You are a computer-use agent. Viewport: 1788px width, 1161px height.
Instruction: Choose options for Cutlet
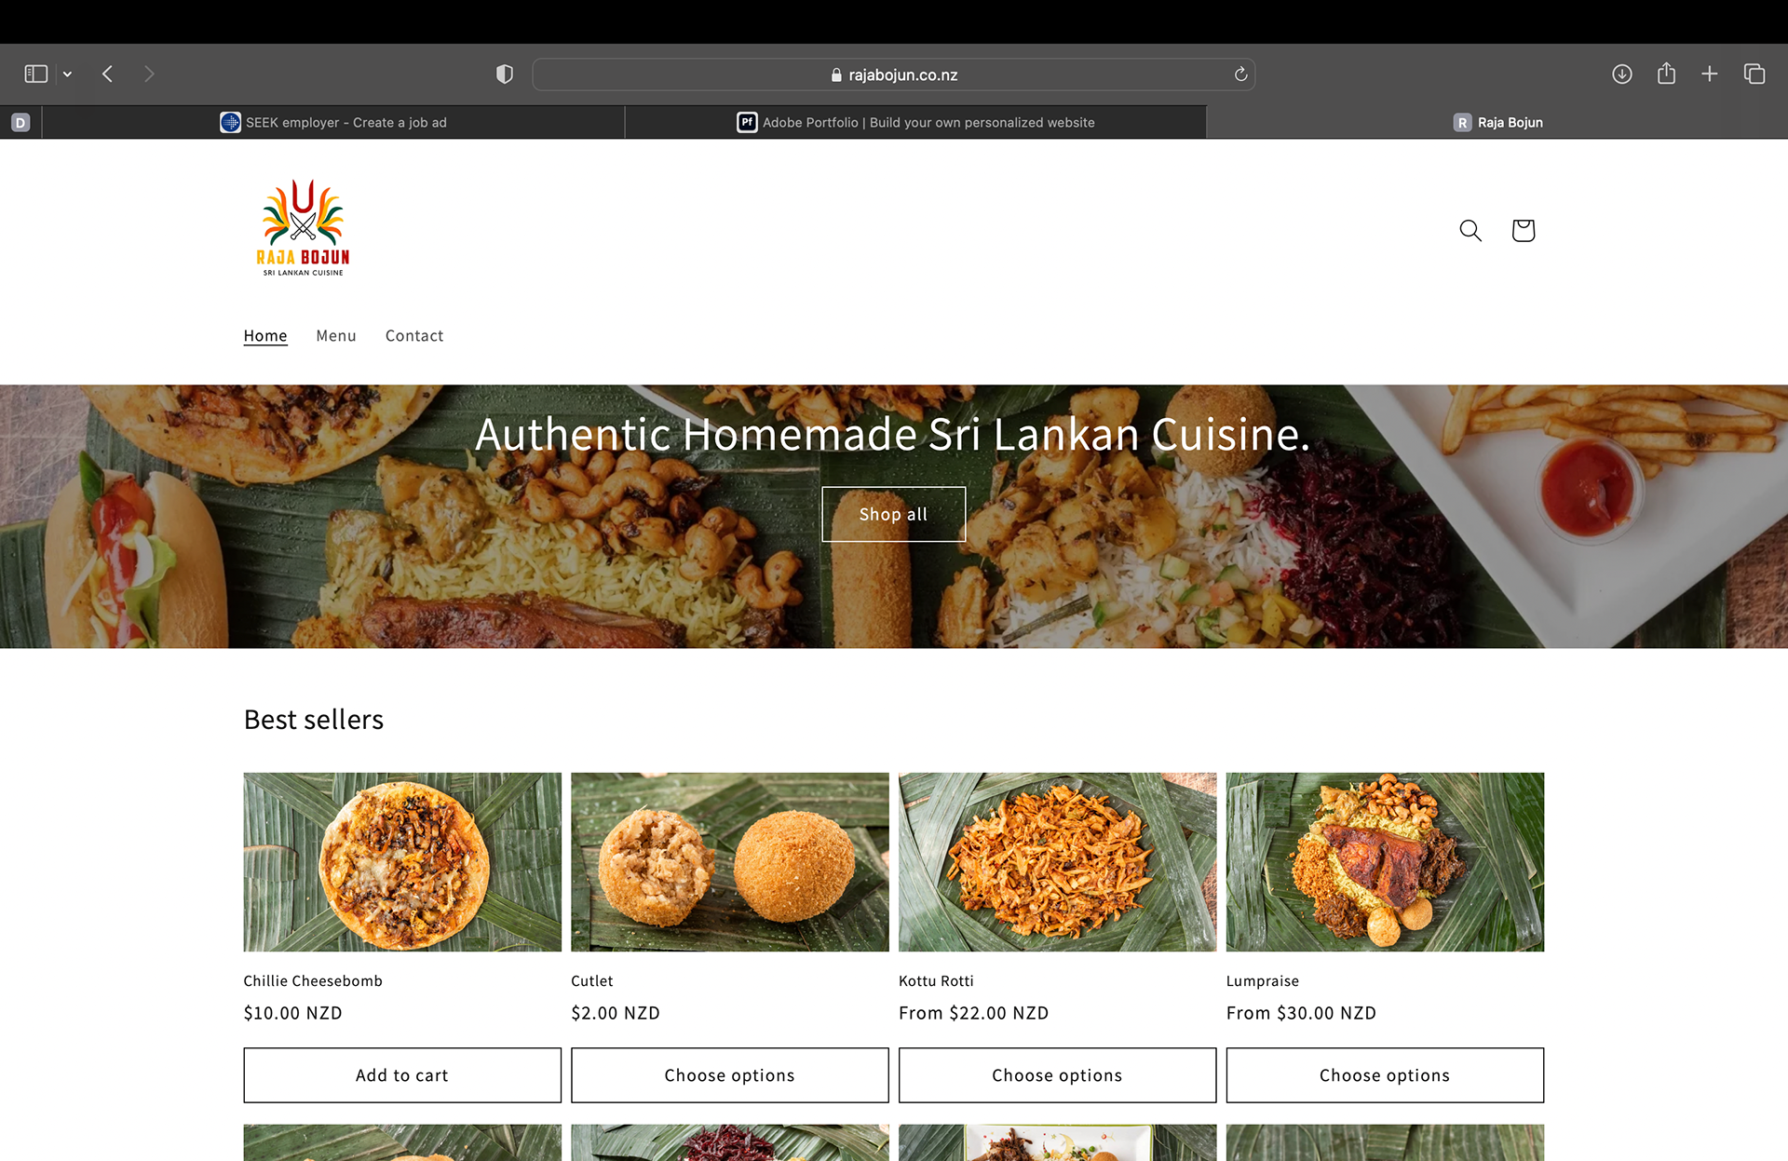tap(730, 1075)
